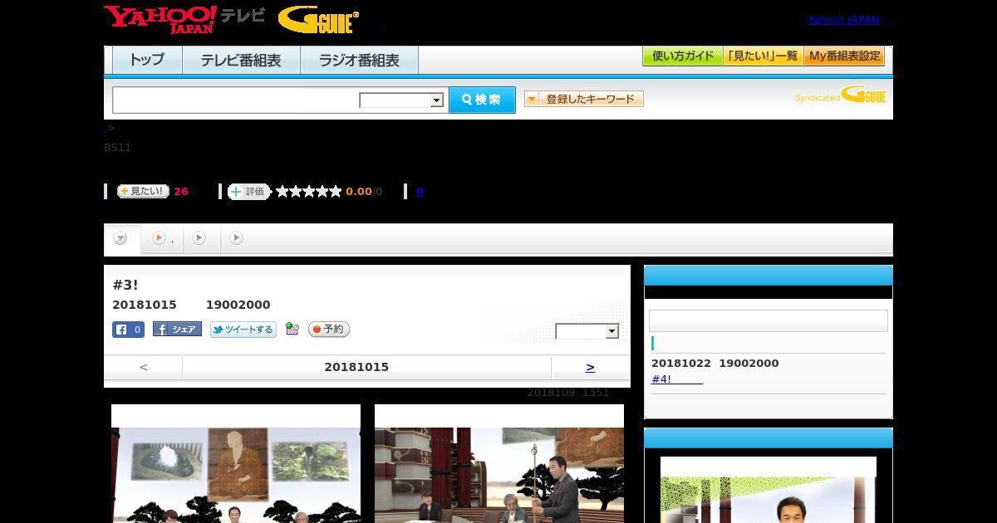The width and height of the screenshot is (997, 523).
Task: Open the Yahoo! JAPAN link at top right
Action: coord(843,19)
